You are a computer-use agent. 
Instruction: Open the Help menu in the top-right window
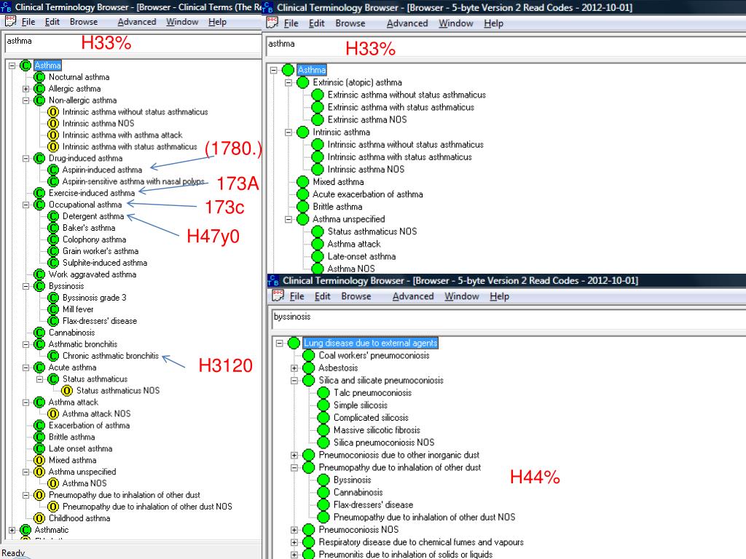[493, 23]
